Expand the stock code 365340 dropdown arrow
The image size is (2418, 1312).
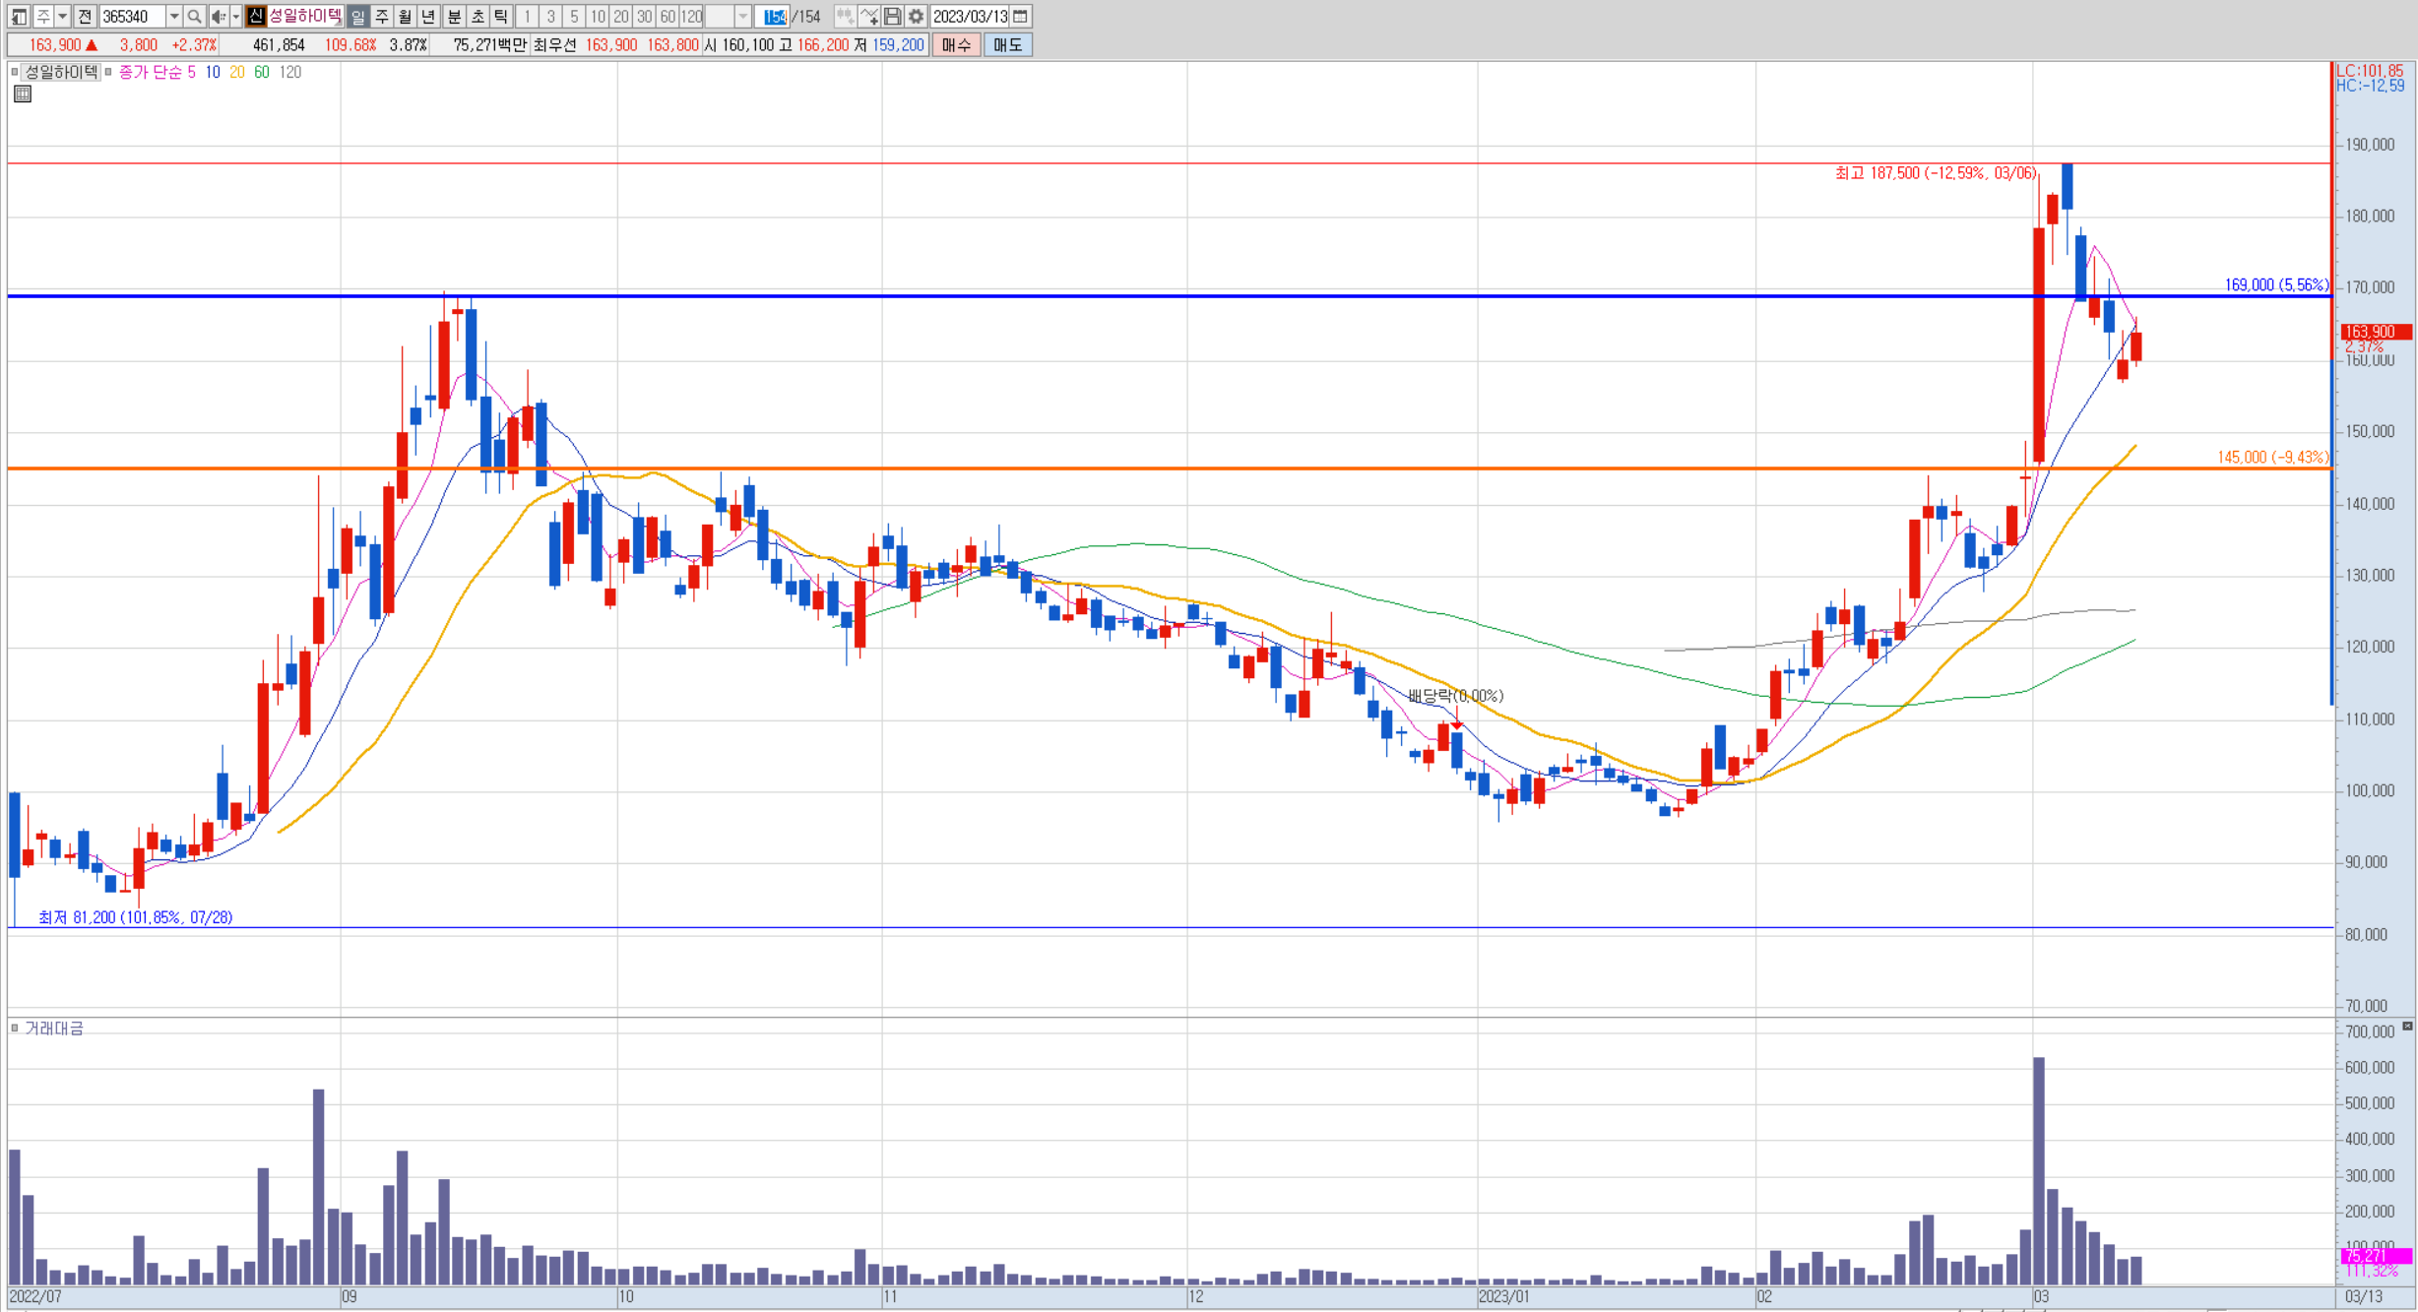click(173, 17)
